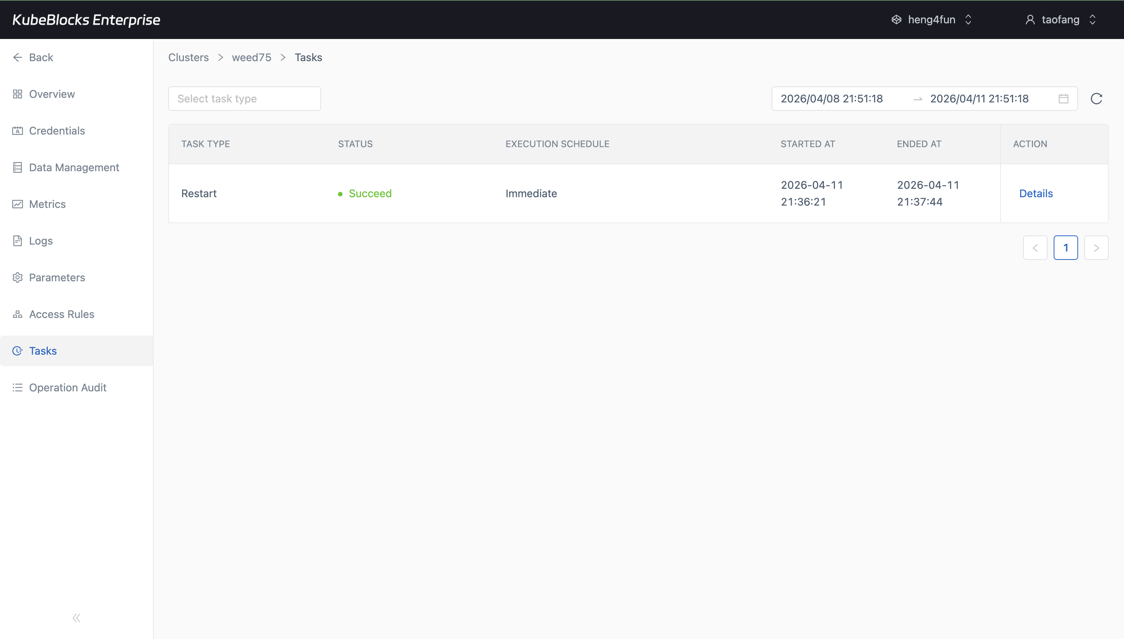The width and height of the screenshot is (1124, 639).
Task: Open the Logs document icon
Action: click(x=18, y=240)
